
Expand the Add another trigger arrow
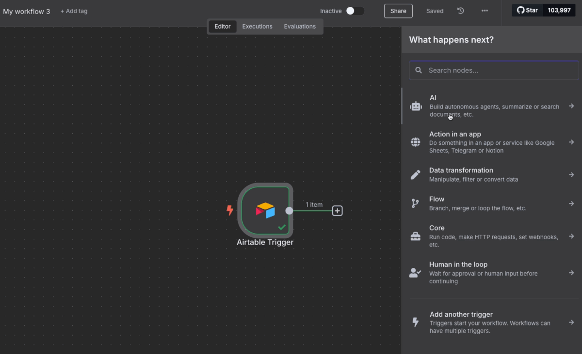[x=571, y=323]
